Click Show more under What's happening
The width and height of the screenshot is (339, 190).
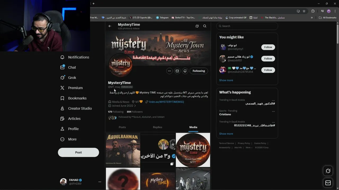click(226, 134)
